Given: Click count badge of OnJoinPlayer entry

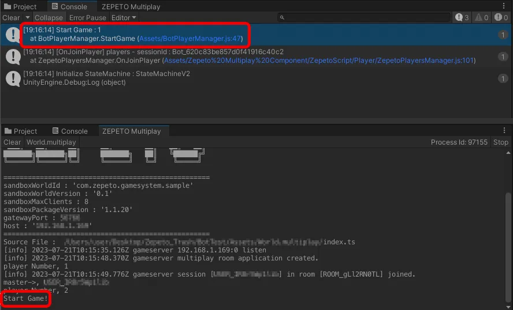Looking at the screenshot, I should [503, 57].
